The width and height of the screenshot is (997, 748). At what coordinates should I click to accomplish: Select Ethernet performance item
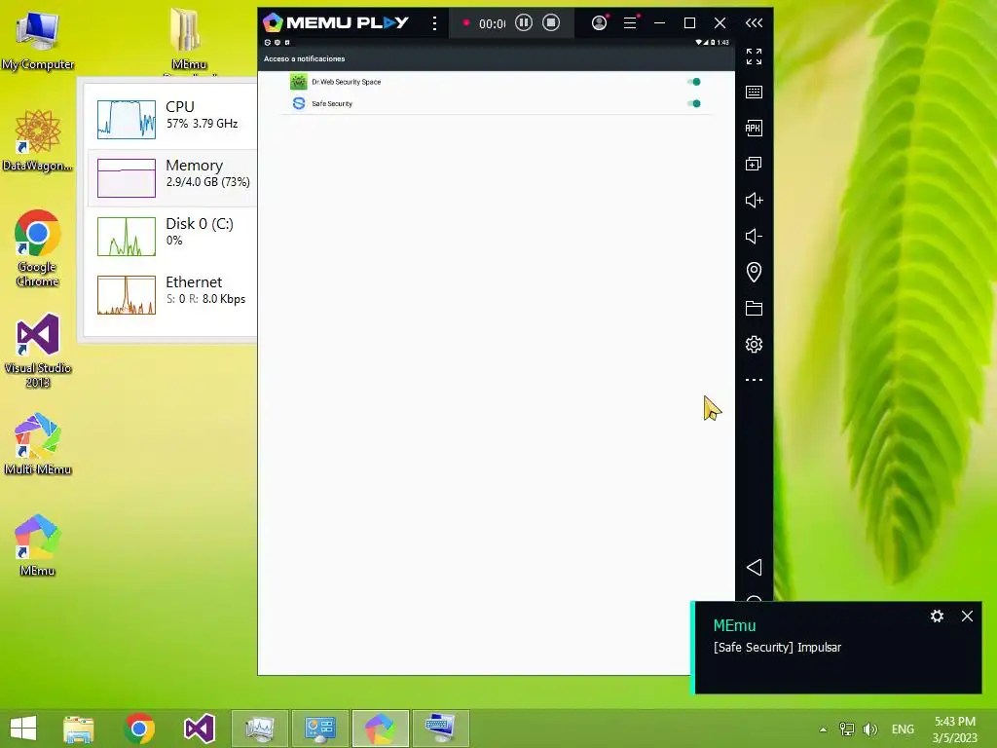click(172, 295)
